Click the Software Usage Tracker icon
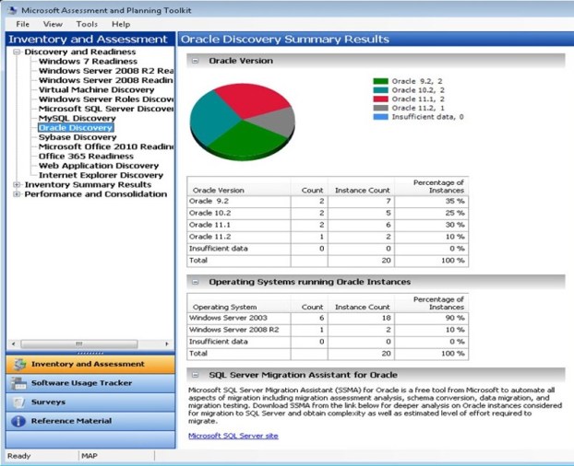 click(x=18, y=383)
